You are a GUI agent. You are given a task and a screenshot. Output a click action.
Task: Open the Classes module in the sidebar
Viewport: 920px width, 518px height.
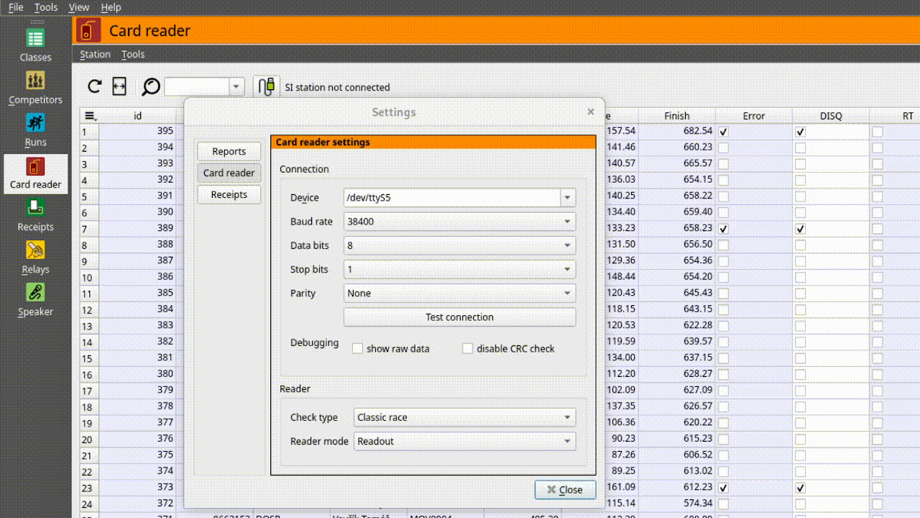[x=35, y=46]
